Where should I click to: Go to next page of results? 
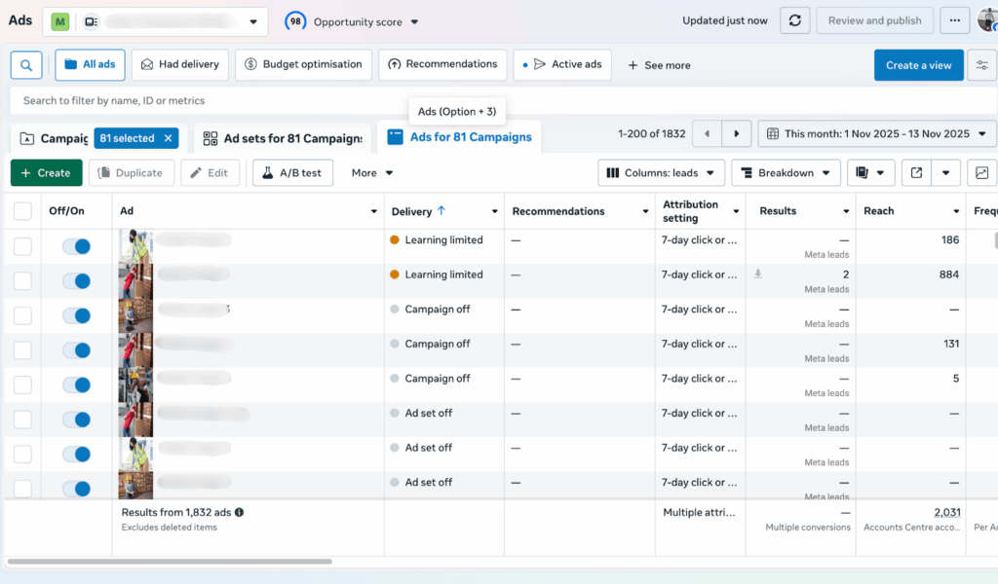[737, 134]
